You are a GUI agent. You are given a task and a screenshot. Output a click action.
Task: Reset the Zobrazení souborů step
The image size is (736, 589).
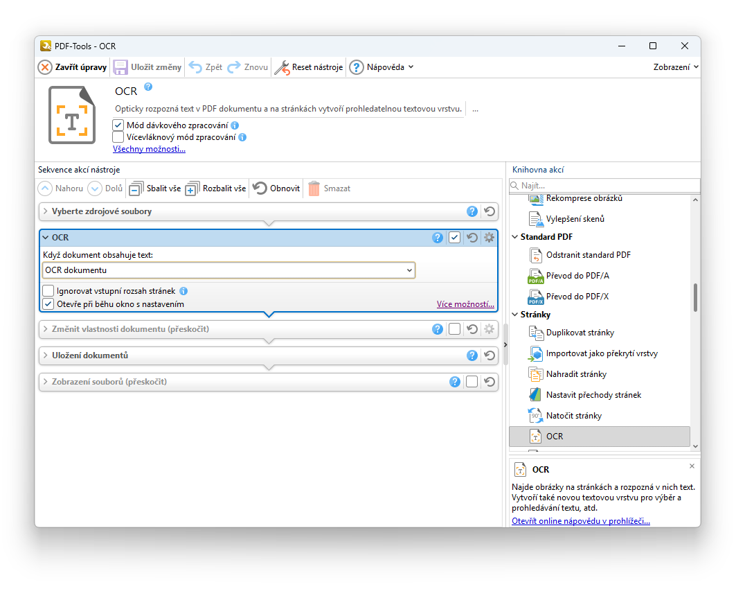[x=490, y=382]
